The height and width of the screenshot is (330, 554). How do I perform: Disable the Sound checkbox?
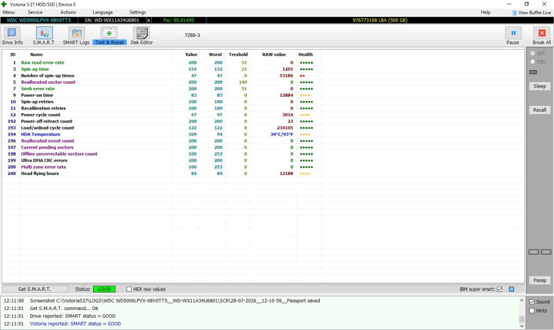532,302
